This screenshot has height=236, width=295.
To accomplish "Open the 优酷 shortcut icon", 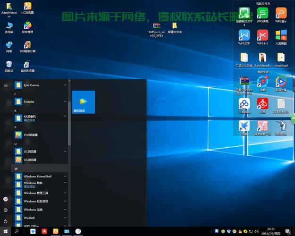I will pyautogui.click(x=262, y=84).
